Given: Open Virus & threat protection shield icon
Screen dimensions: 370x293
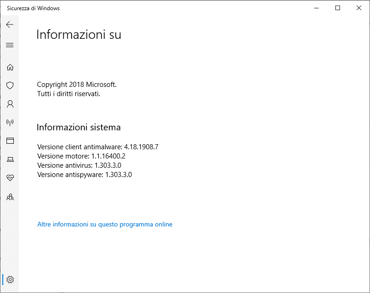Looking at the screenshot, I should click(10, 85).
